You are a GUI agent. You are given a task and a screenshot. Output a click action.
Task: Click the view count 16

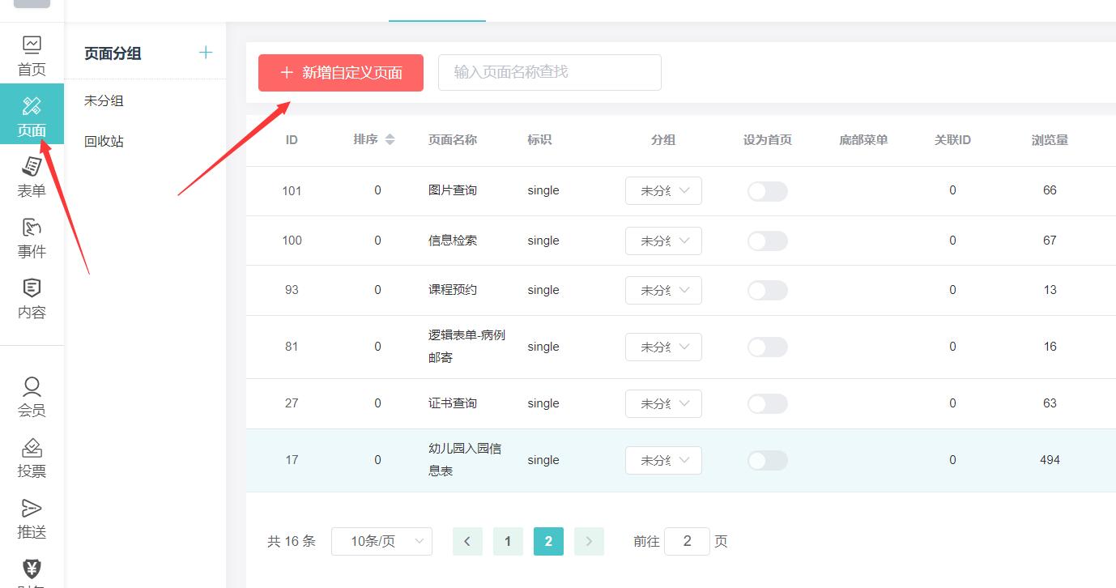(1050, 347)
